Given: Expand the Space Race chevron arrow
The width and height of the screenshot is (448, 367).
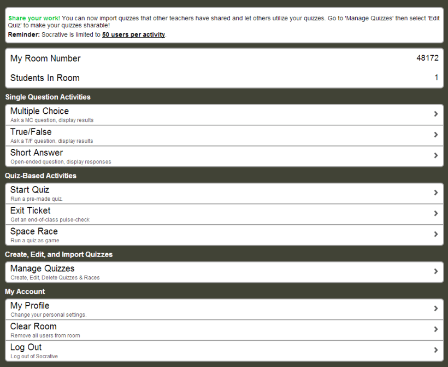Looking at the screenshot, I should (436, 234).
